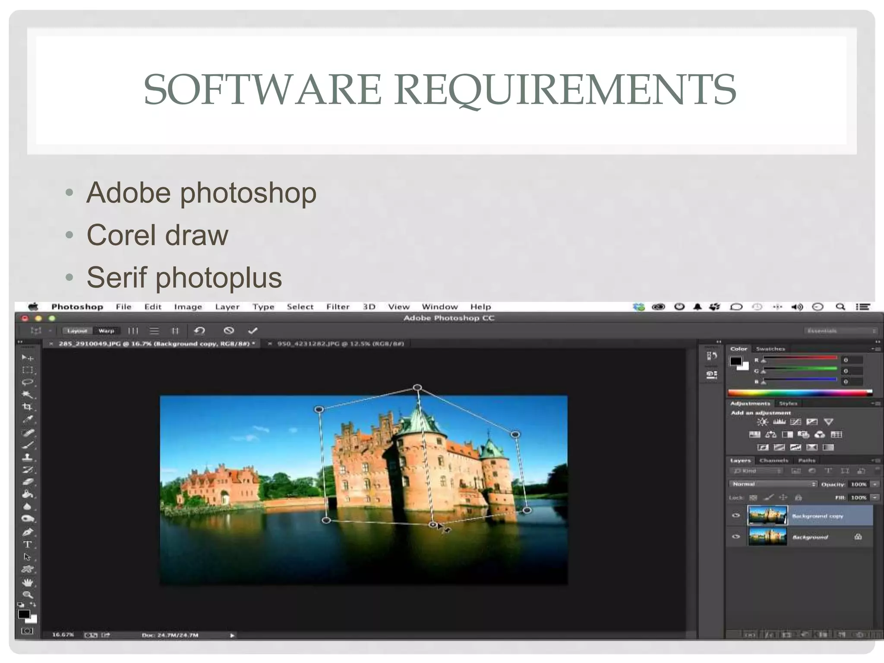The height and width of the screenshot is (663, 884).
Task: Toggle Quick Mask mode icon
Action: pos(27,631)
